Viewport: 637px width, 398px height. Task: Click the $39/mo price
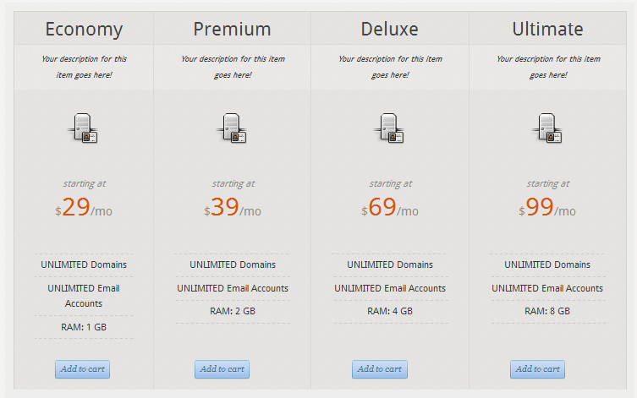coord(233,207)
